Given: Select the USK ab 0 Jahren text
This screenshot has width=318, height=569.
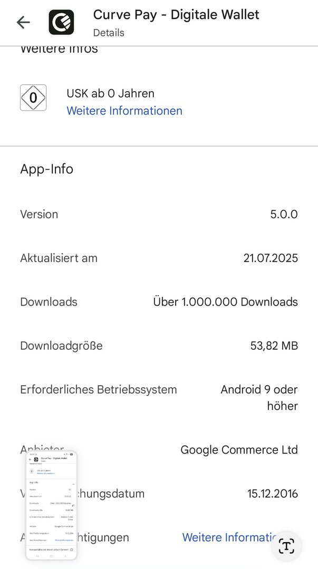Looking at the screenshot, I should (x=110, y=93).
